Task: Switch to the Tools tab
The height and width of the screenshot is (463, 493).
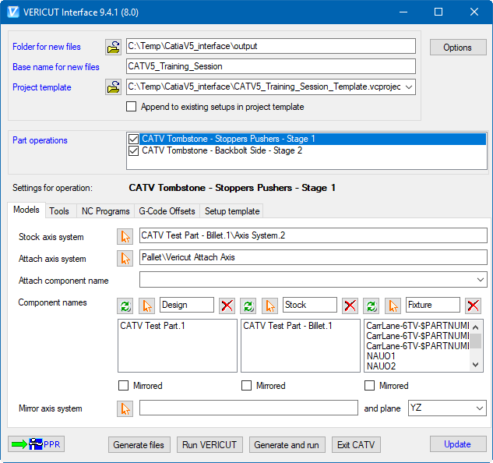Action: tap(59, 211)
